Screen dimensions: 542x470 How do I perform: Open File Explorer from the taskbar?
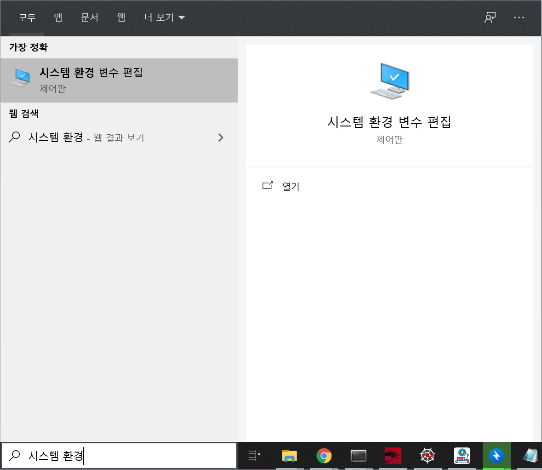[x=289, y=456]
